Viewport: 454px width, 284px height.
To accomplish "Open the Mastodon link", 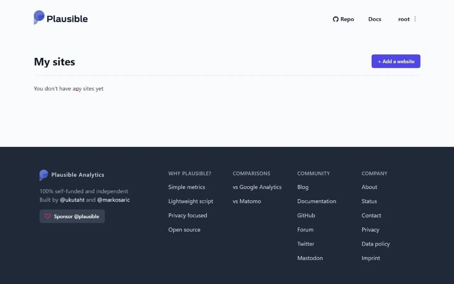I will (x=310, y=258).
